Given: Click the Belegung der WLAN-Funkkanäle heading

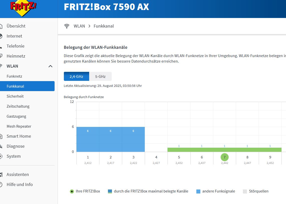Looking at the screenshot, I should coord(95,47).
